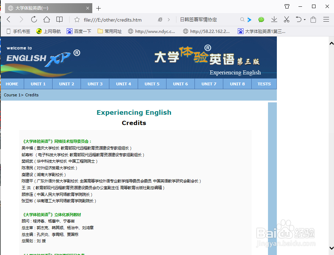Click the address bar chevron arrow
This screenshot has height=255, width=334.
[169, 20]
